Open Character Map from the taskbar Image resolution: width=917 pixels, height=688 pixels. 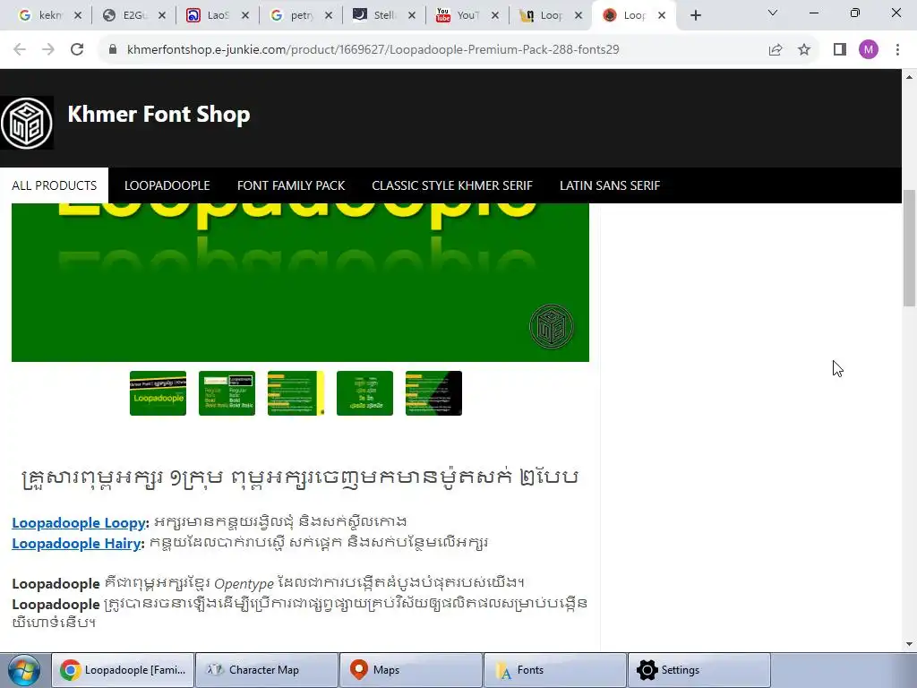pyautogui.click(x=267, y=670)
